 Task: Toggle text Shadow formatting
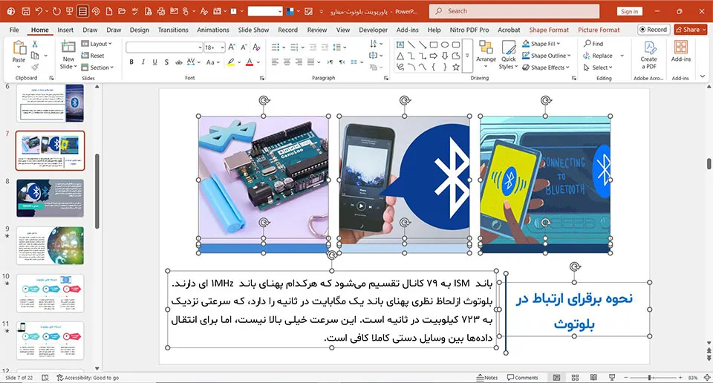(x=166, y=62)
